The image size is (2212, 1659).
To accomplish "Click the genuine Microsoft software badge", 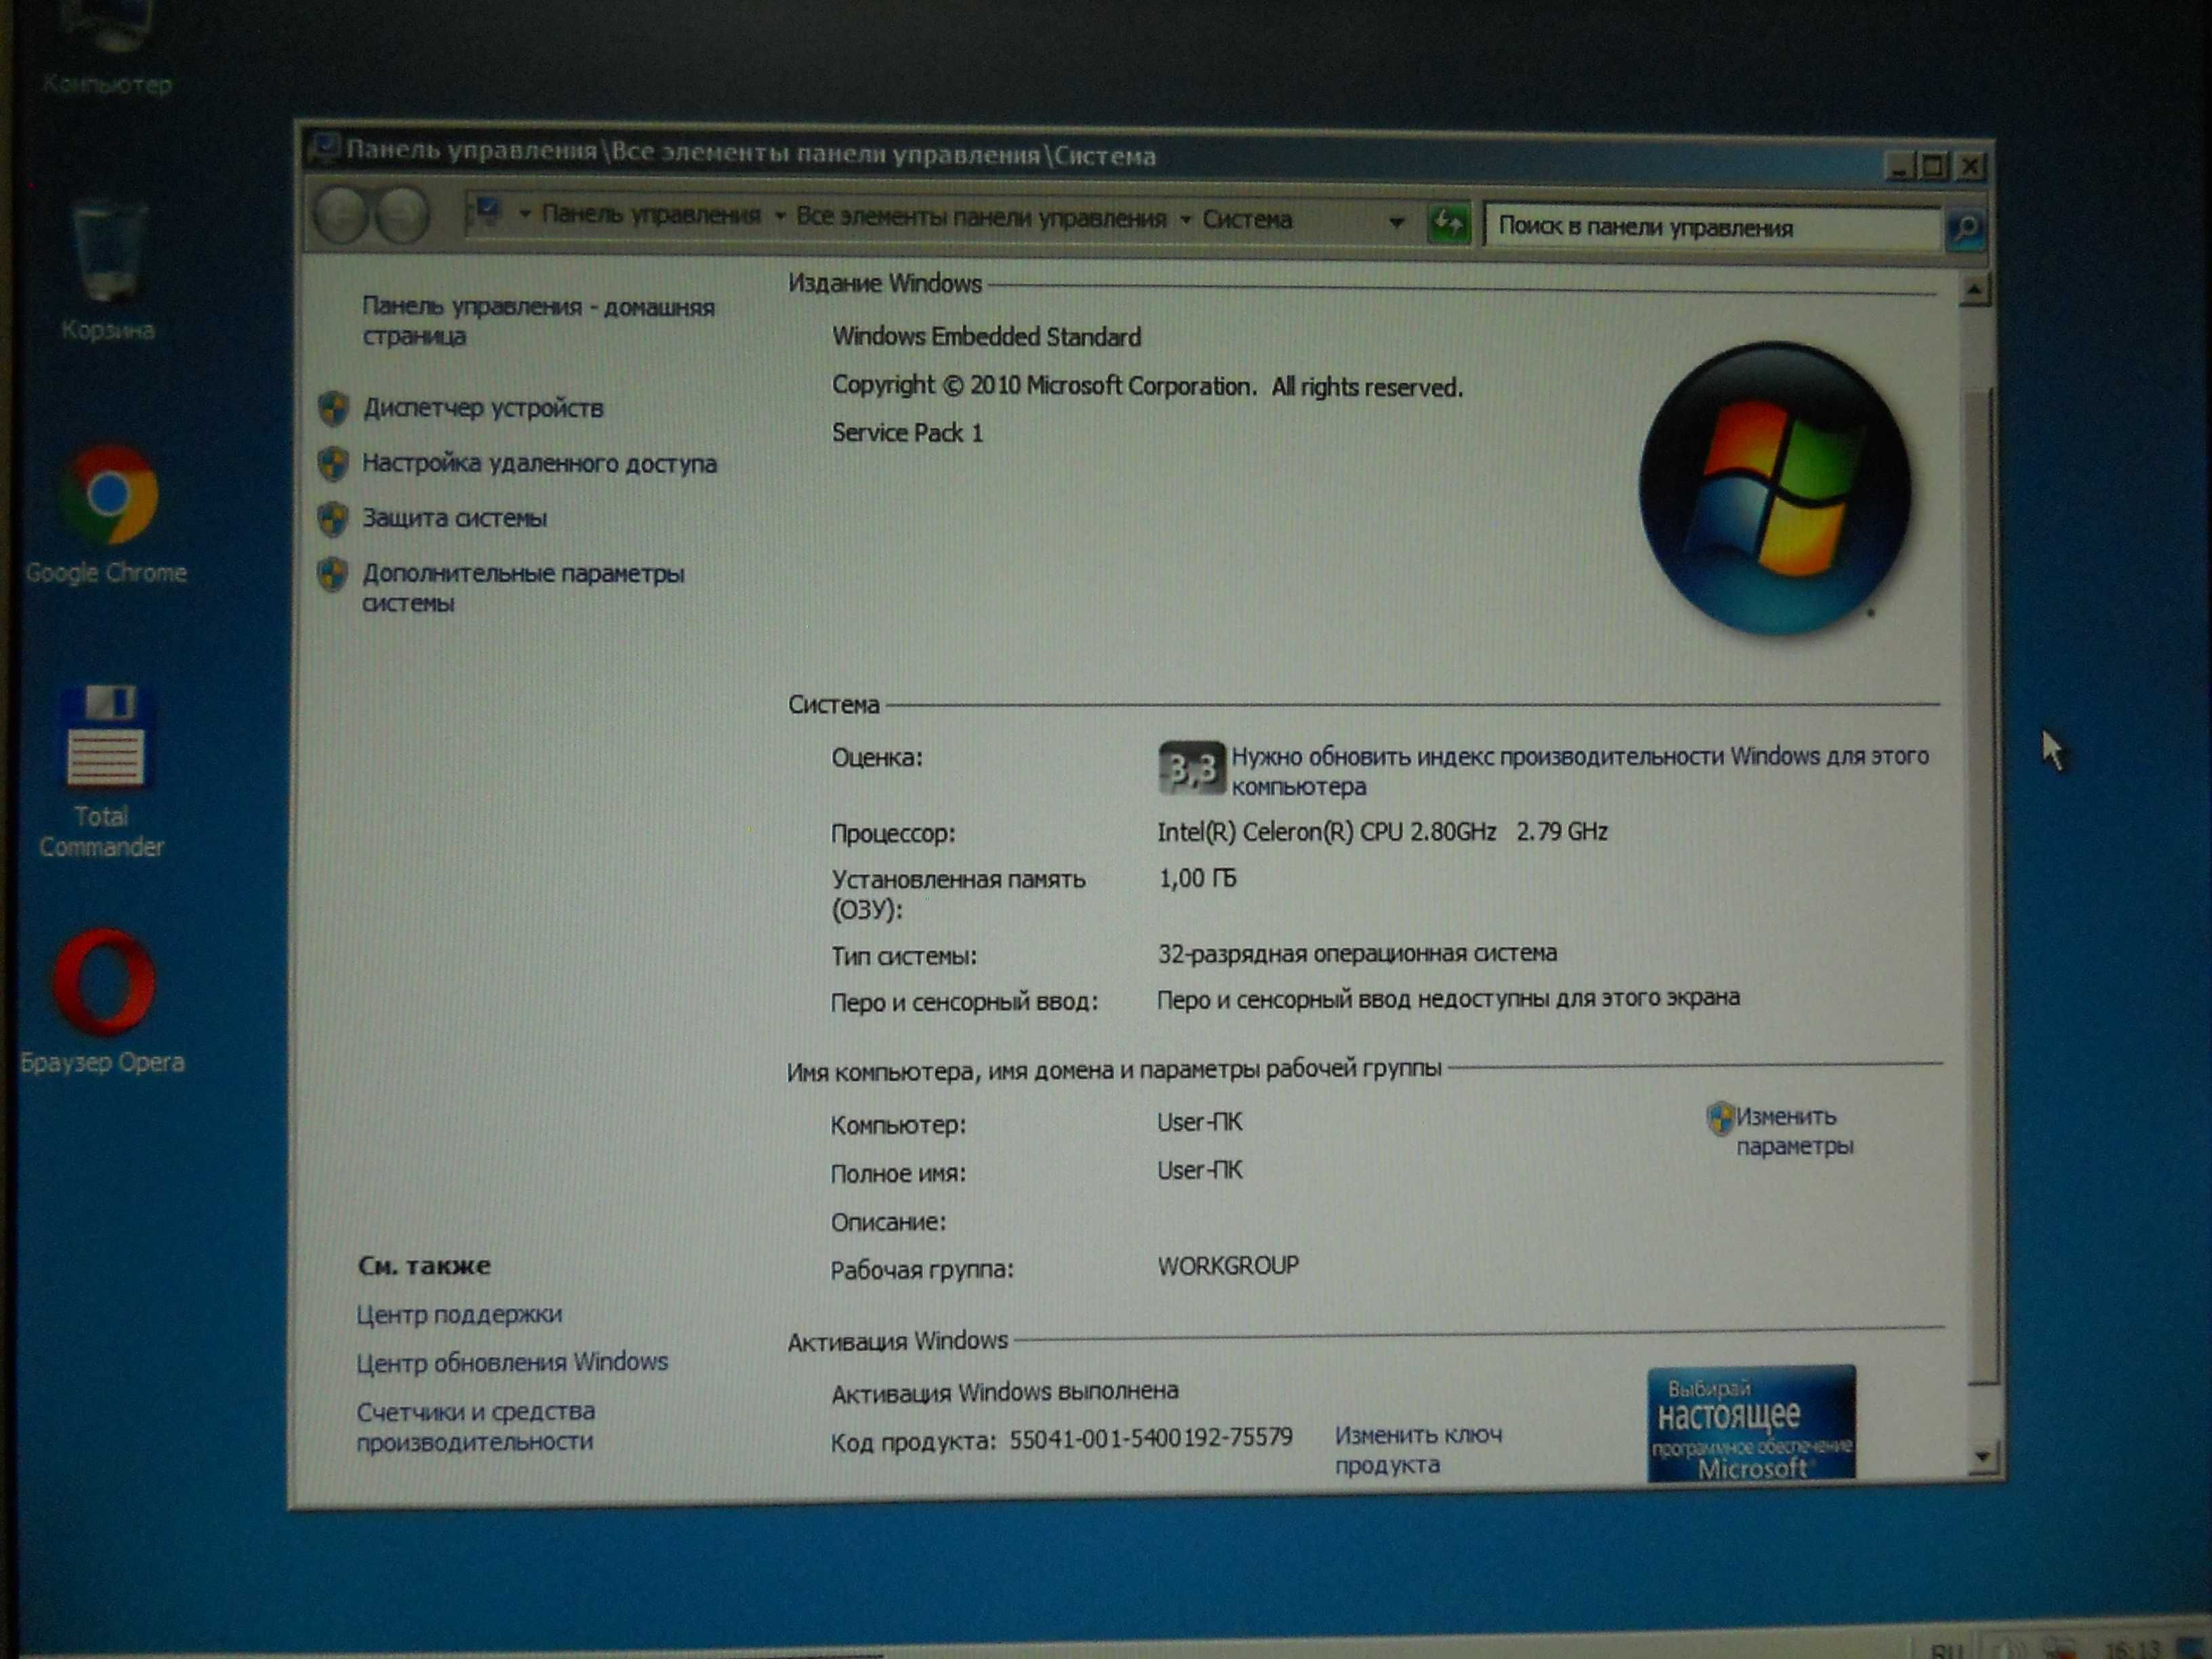I will (x=1751, y=1424).
